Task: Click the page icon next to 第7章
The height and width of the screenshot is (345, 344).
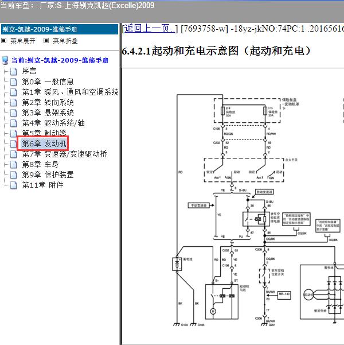Action: point(14,154)
